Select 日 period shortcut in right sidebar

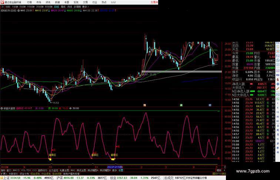click(x=278, y=126)
